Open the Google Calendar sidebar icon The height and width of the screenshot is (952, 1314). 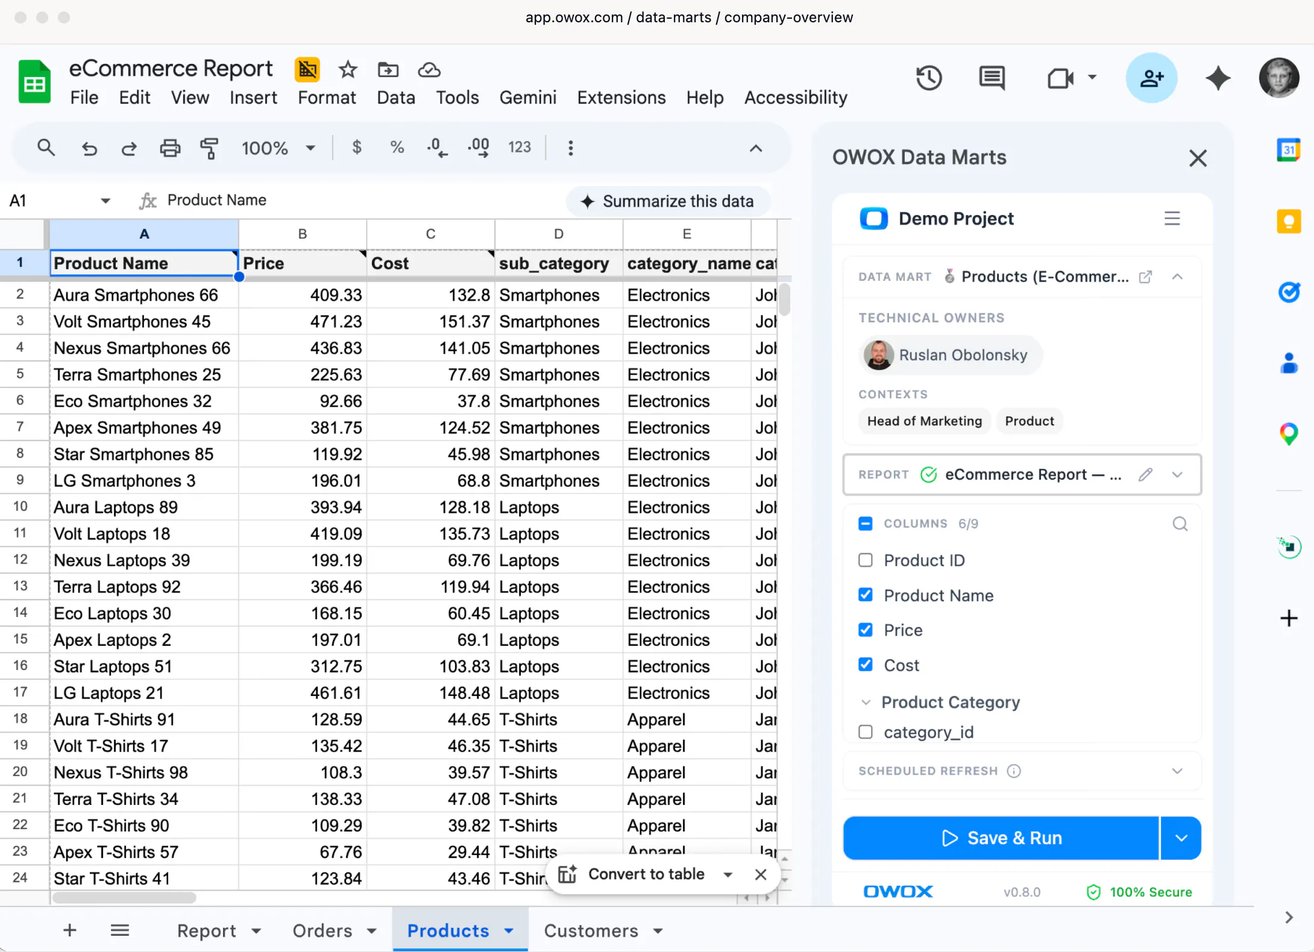[1289, 149]
